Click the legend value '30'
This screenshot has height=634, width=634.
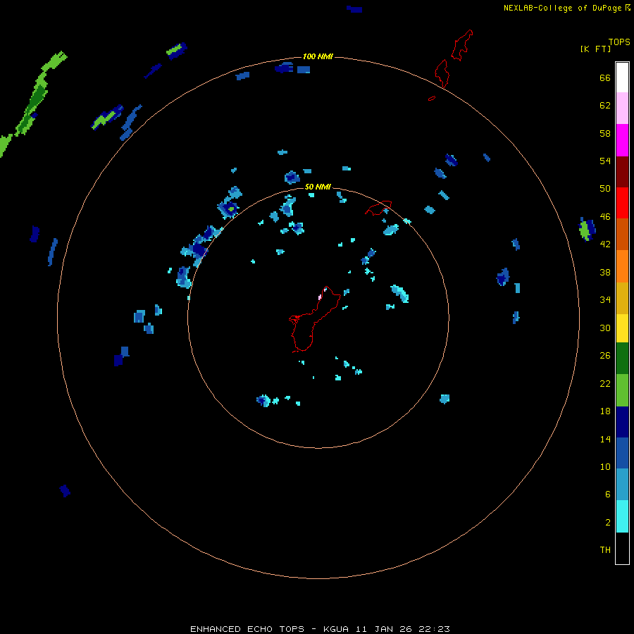tap(605, 328)
